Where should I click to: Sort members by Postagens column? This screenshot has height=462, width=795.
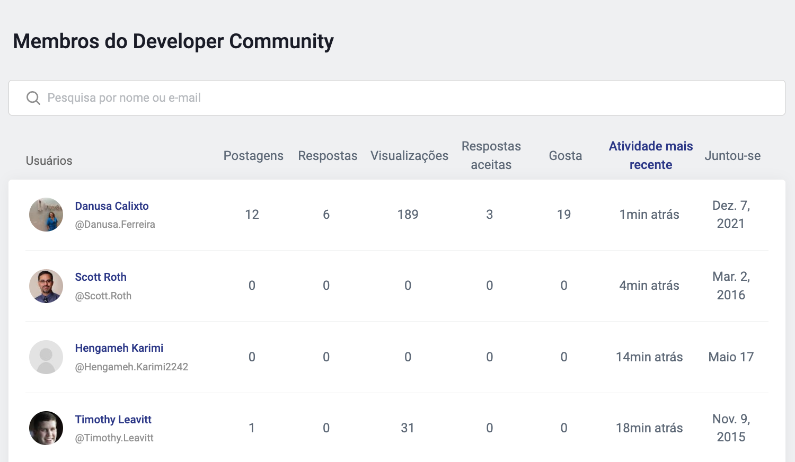(253, 156)
